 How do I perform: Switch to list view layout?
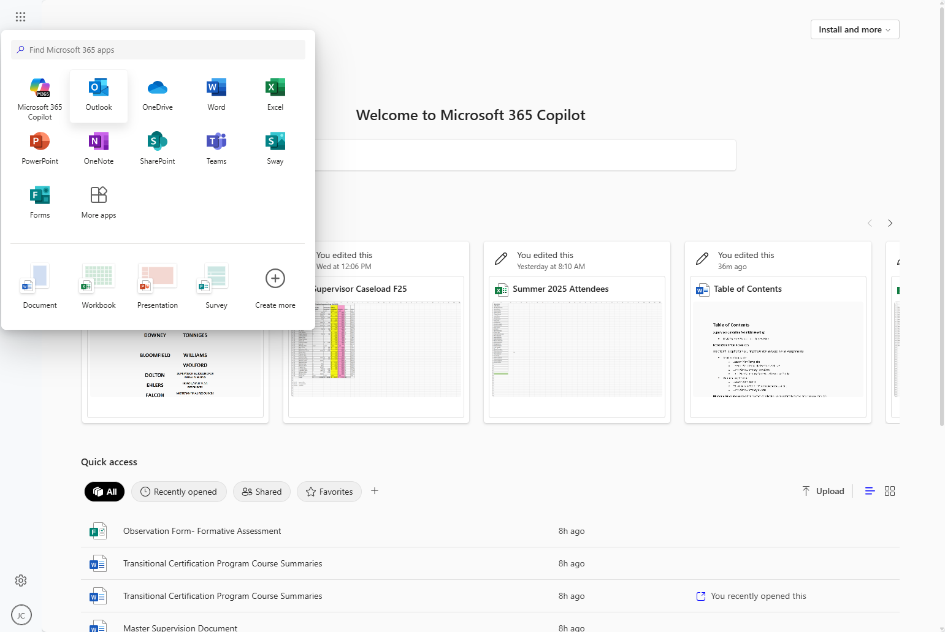870,491
